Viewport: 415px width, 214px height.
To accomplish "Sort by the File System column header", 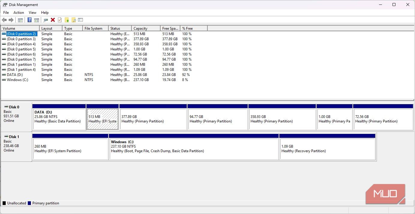I will (95, 28).
